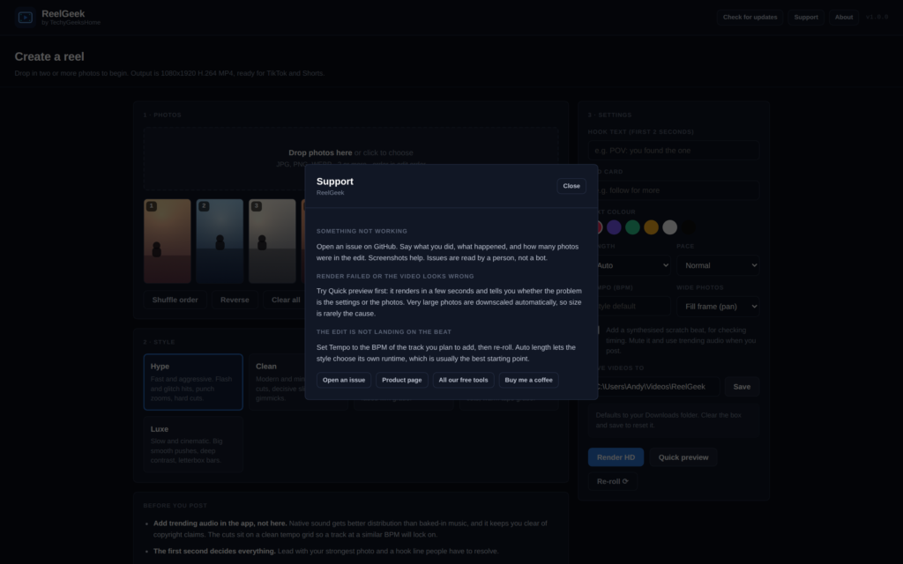This screenshot has height=564, width=903.
Task: Click All our free tools button
Action: 463,380
